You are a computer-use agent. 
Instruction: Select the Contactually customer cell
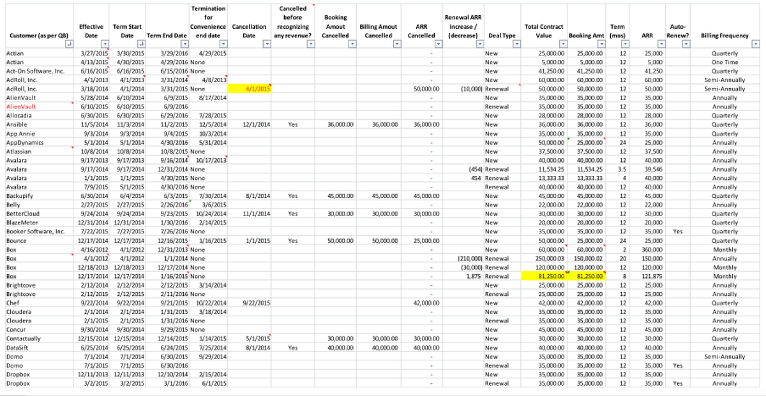39,339
